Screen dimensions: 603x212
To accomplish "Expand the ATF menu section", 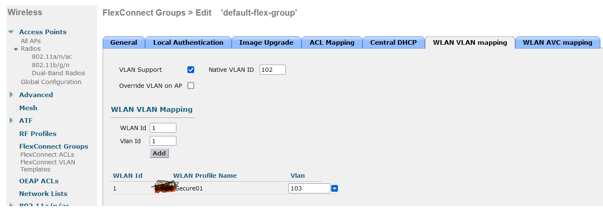I will (11, 120).
